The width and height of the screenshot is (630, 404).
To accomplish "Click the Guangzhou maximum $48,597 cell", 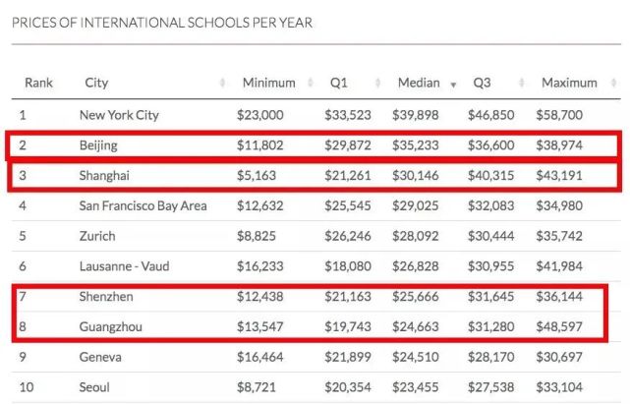I will point(559,326).
